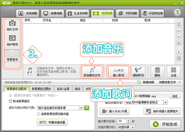
Task: Switch to the 礼品包相册 tab
Action: point(77,14)
